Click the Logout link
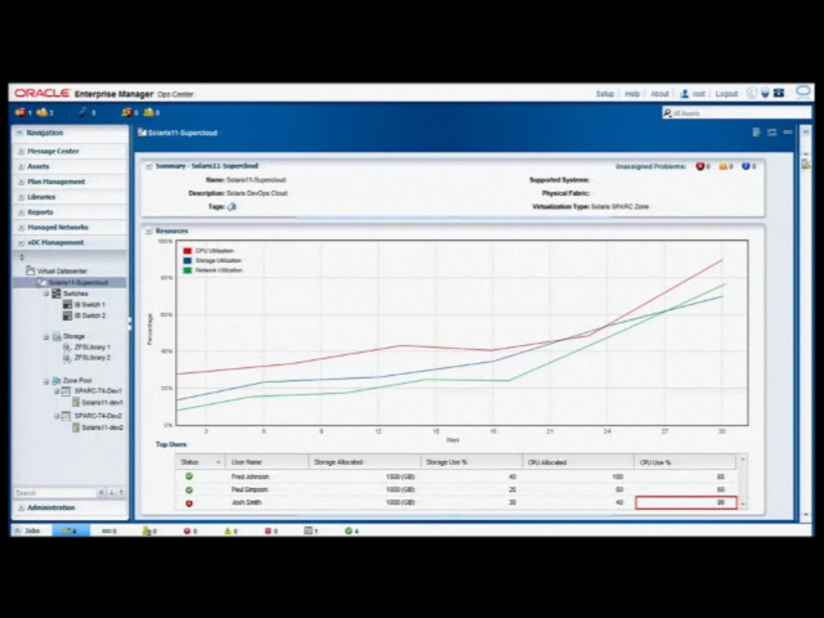Image resolution: width=824 pixels, height=618 pixels. tap(727, 93)
